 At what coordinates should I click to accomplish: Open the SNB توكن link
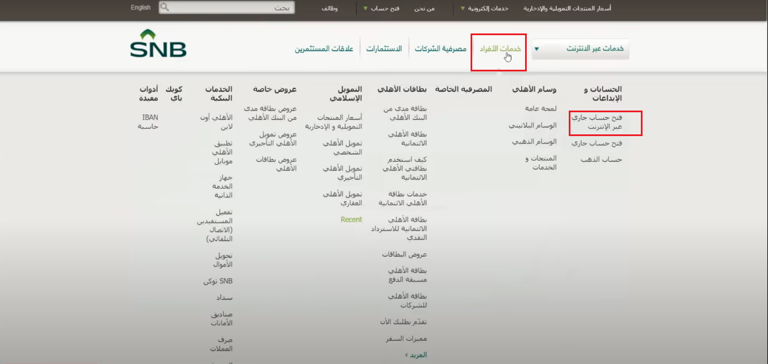pos(218,281)
